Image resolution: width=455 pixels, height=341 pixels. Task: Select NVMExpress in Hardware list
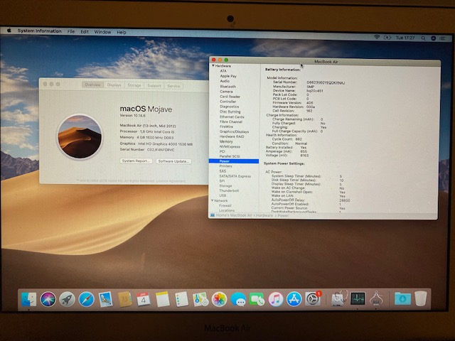point(230,146)
